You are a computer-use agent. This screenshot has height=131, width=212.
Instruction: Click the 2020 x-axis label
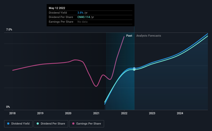point(68,113)
